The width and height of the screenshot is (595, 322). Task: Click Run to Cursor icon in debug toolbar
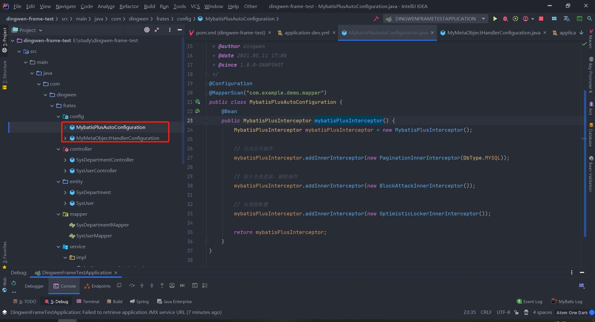tap(182, 286)
